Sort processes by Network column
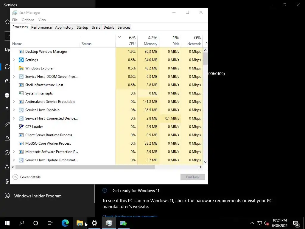Screen dimensions: 305x229 [192, 41]
